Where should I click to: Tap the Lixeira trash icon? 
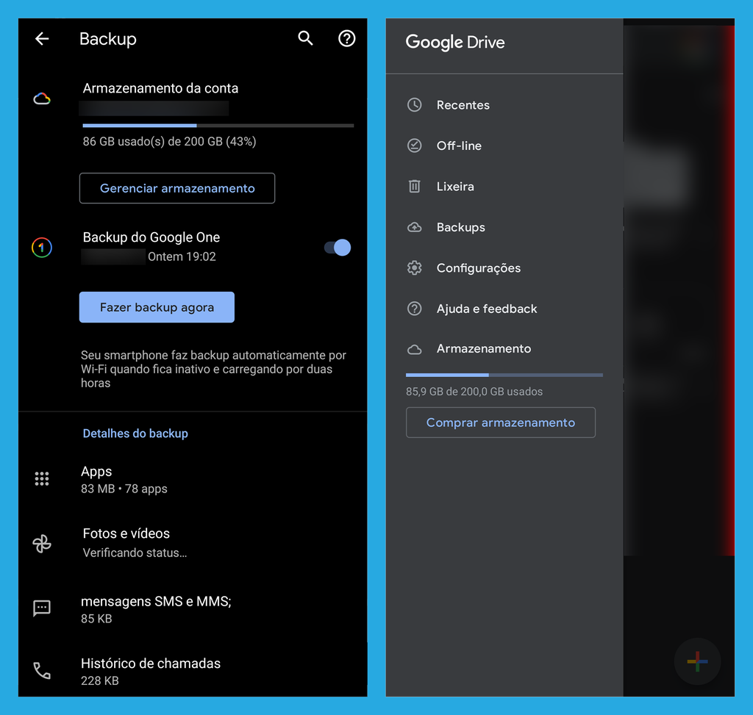[415, 186]
